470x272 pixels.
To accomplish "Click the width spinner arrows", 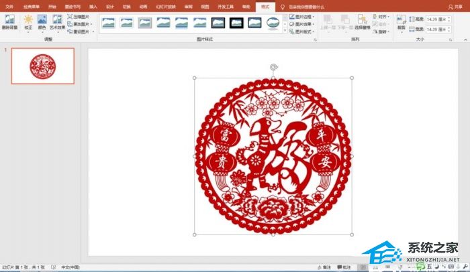I will (x=449, y=29).
